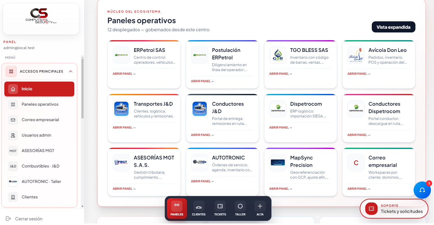Select the Clientes tab in bottom dock
434x225 pixels.
[x=199, y=209]
